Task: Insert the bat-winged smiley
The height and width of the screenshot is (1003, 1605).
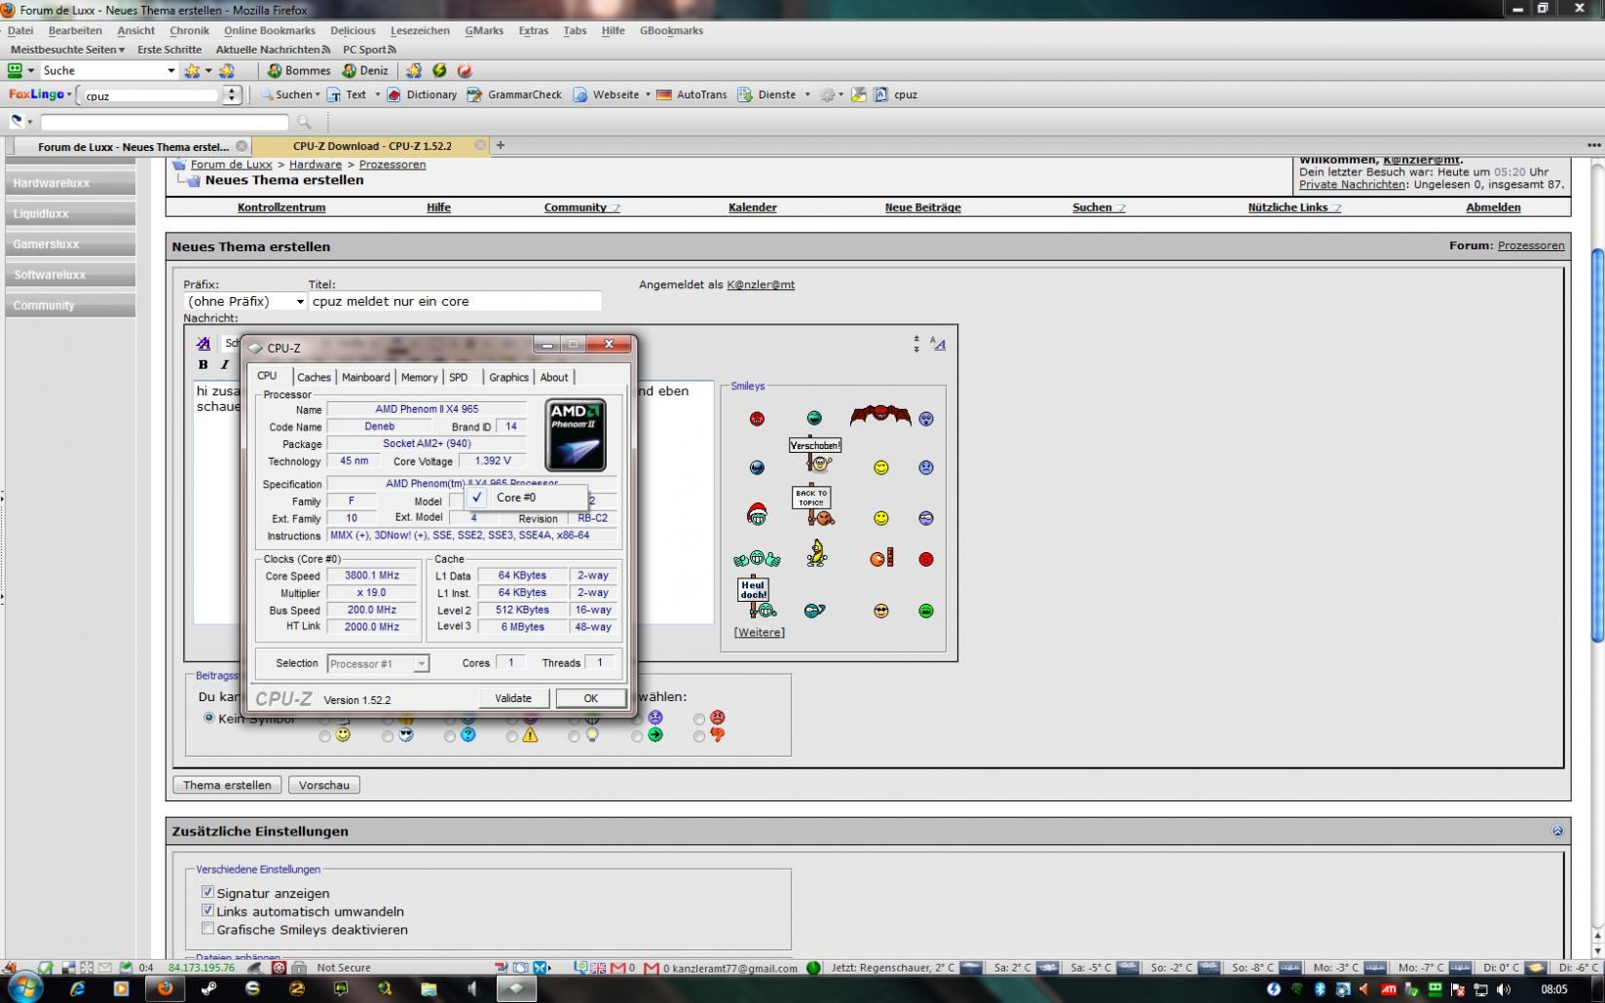Action: (x=880, y=416)
